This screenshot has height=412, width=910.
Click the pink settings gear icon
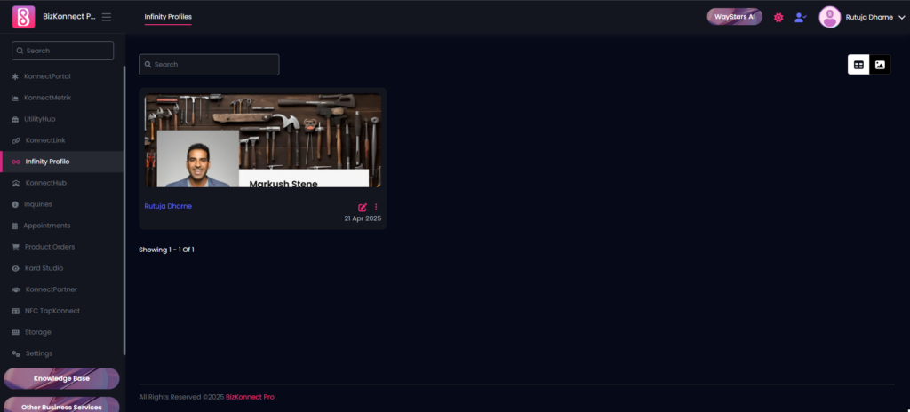(x=778, y=17)
